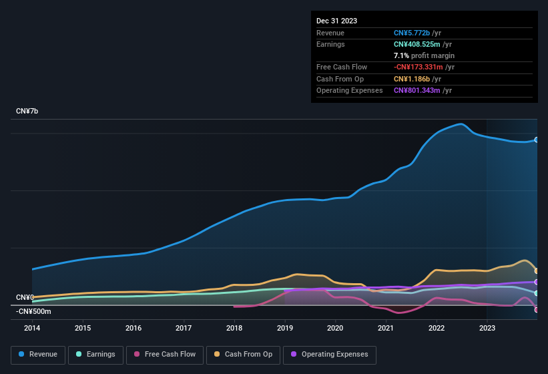This screenshot has height=374, width=548.
Task: Click the purple Operating Expenses legend dot
Action: [294, 354]
